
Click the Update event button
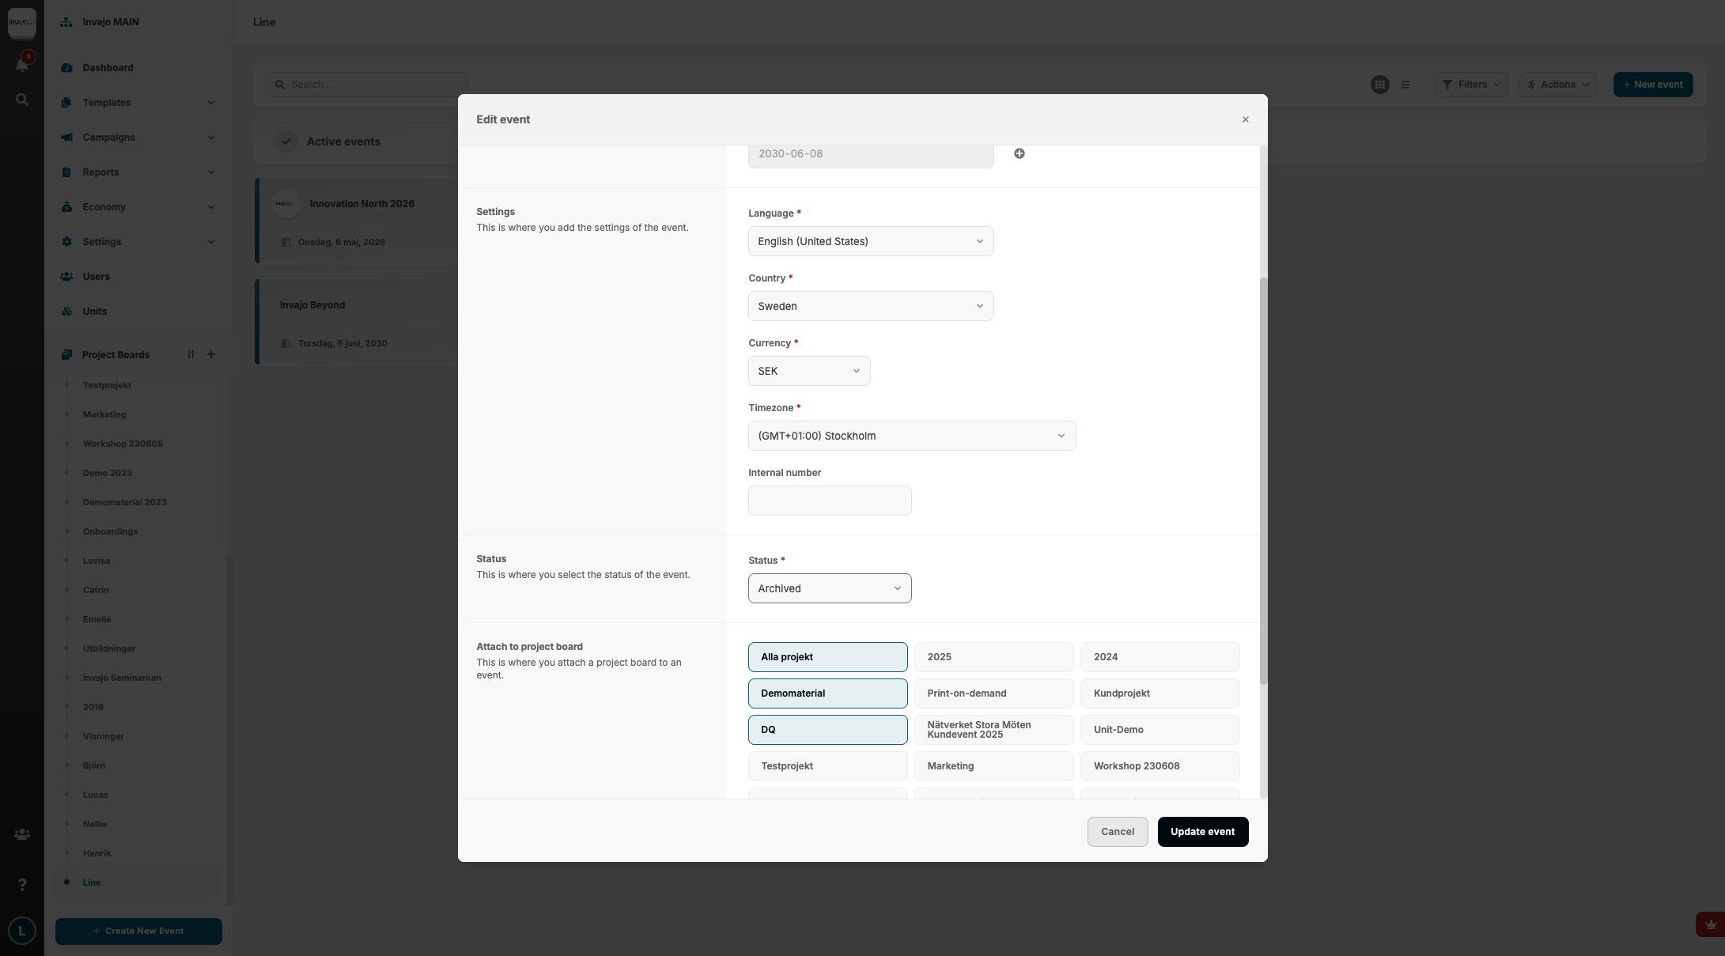[x=1202, y=832]
